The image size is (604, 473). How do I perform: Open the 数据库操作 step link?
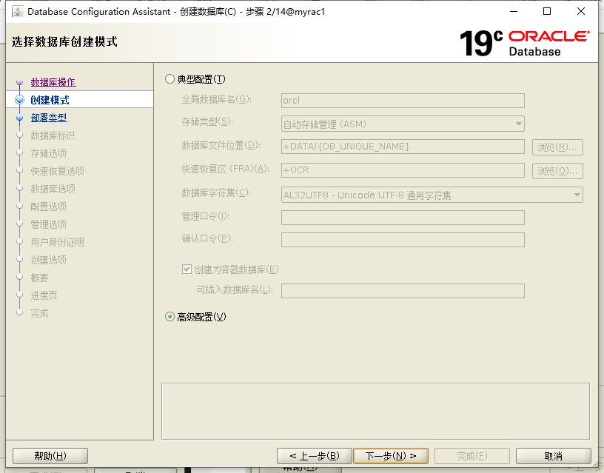(x=53, y=82)
